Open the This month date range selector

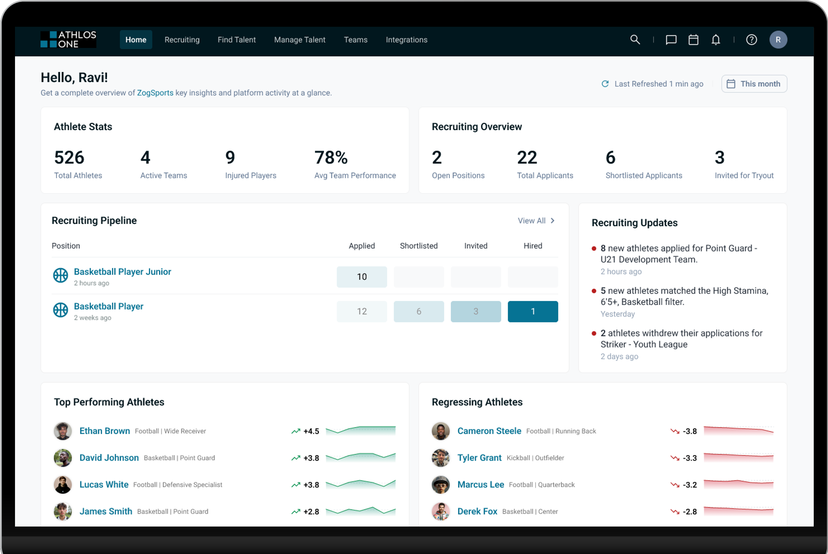tap(754, 84)
